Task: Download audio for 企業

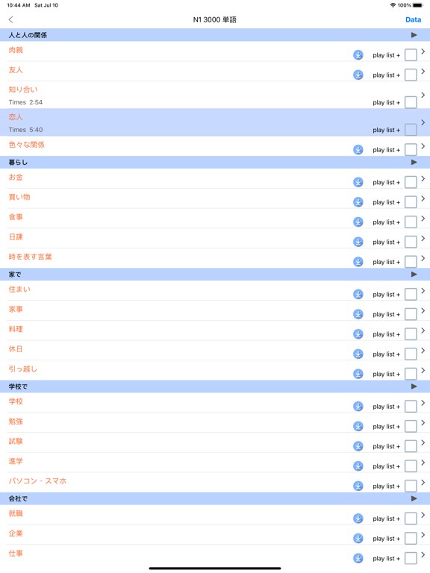Action: 358,539
